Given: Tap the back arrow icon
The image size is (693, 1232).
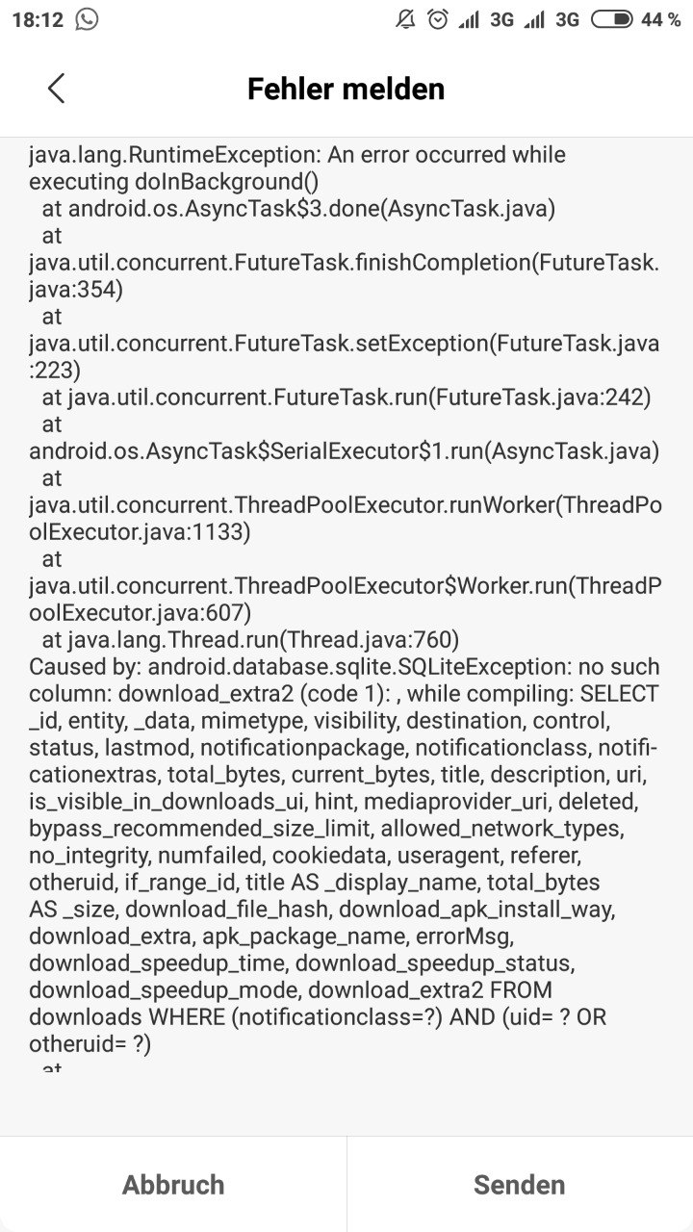Looking at the screenshot, I should tap(56, 89).
